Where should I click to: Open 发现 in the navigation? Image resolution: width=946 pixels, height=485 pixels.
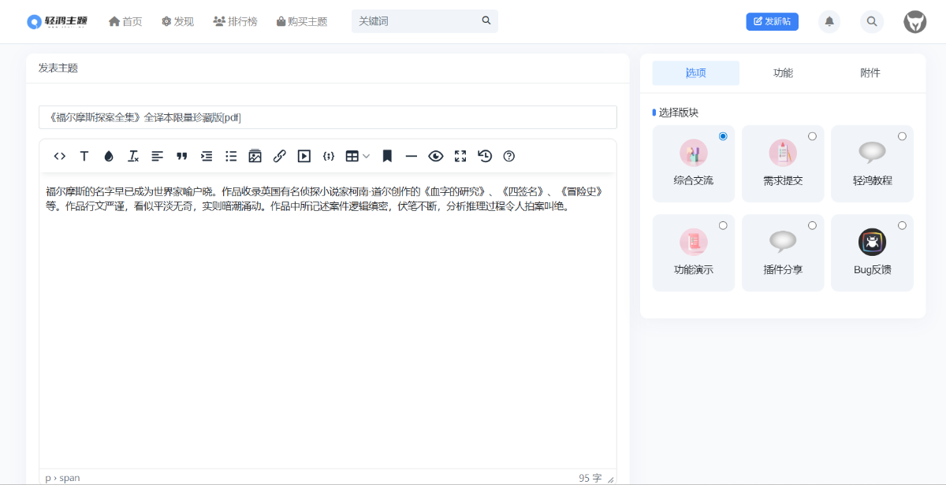(177, 21)
